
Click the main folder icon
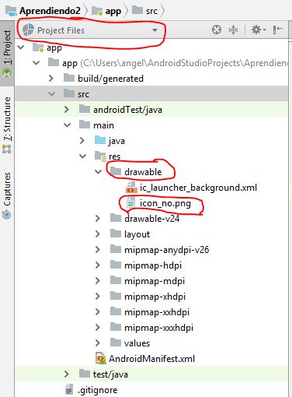(x=85, y=125)
